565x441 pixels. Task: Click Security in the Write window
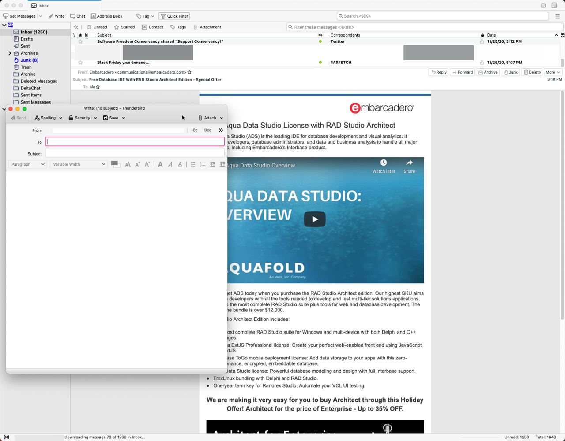79,118
